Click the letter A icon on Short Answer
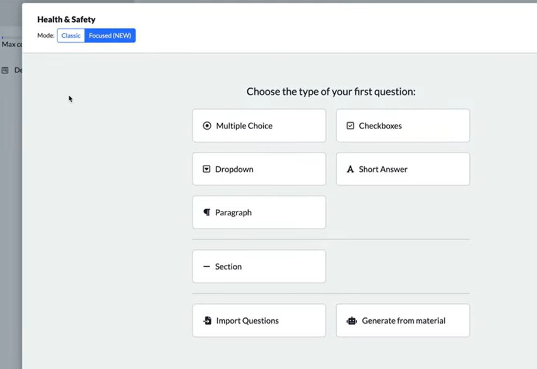The width and height of the screenshot is (537, 369). point(350,169)
